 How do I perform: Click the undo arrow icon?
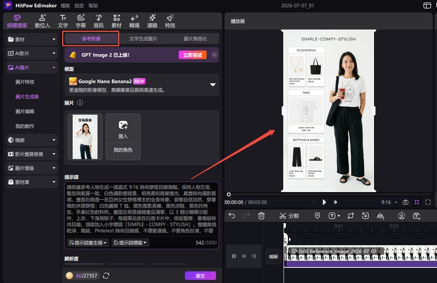click(x=232, y=215)
